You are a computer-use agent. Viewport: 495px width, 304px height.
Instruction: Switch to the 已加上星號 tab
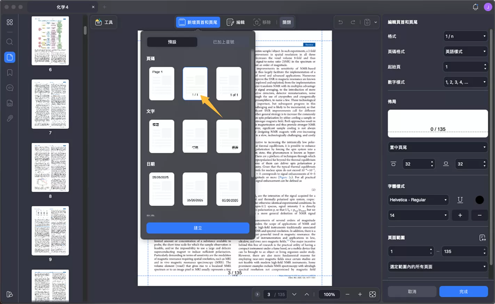(x=223, y=42)
